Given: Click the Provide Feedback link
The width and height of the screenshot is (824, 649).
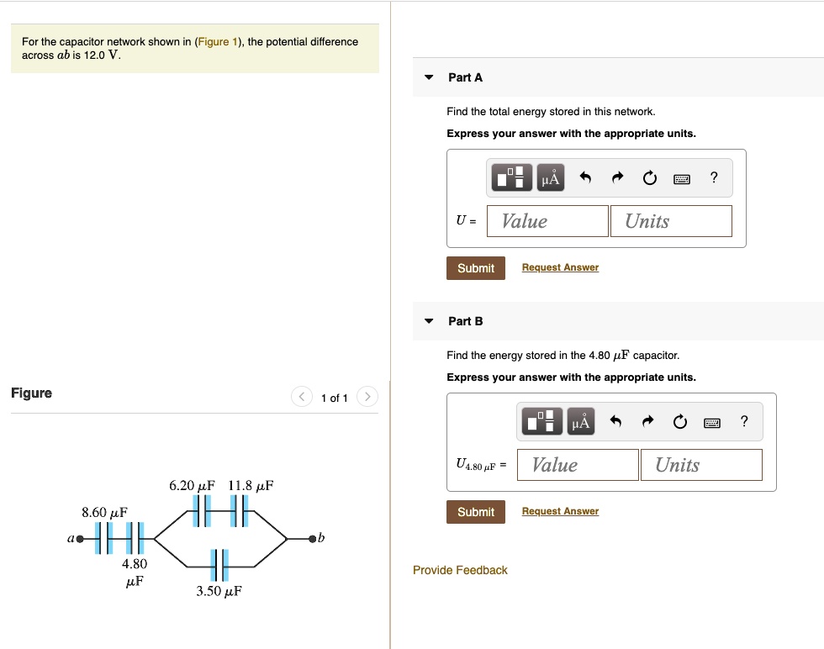Looking at the screenshot, I should click(459, 570).
